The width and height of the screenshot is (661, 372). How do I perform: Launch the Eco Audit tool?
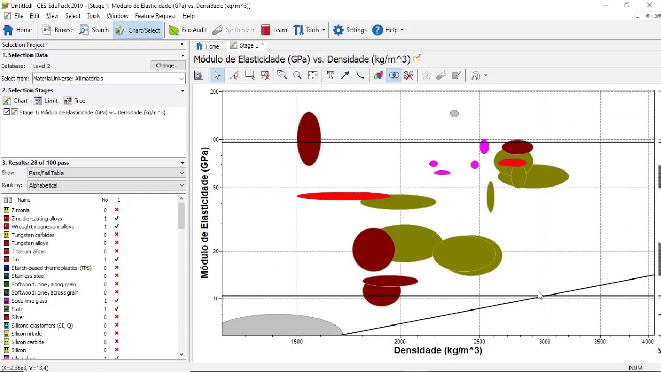point(188,30)
